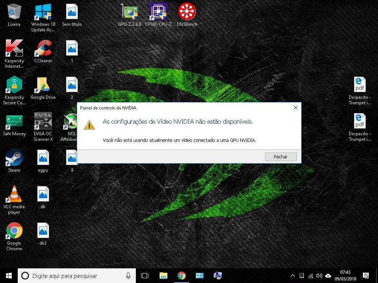Click the monitor display app on taskbar

[218, 276]
